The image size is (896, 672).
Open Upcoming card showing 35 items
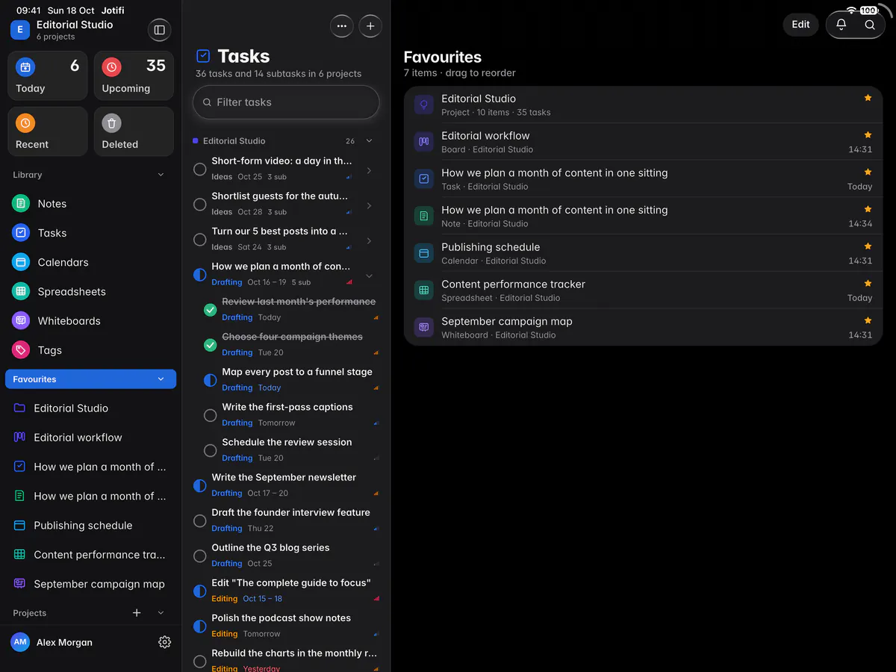coord(134,75)
